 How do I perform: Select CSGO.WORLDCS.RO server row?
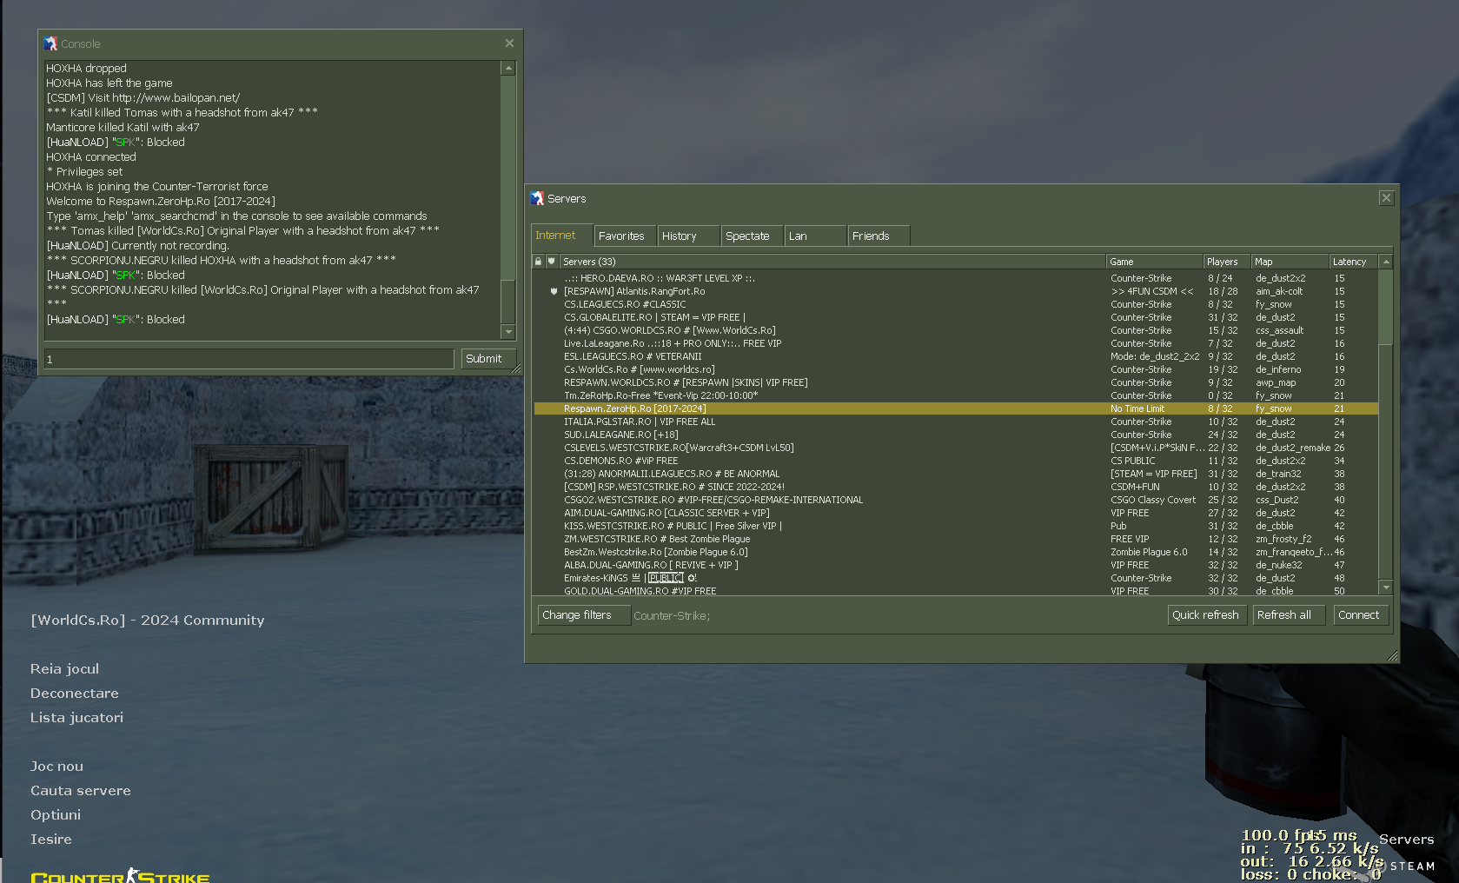[956, 330]
